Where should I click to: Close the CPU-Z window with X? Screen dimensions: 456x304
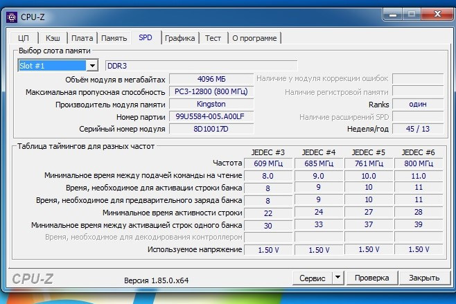coord(437,14)
